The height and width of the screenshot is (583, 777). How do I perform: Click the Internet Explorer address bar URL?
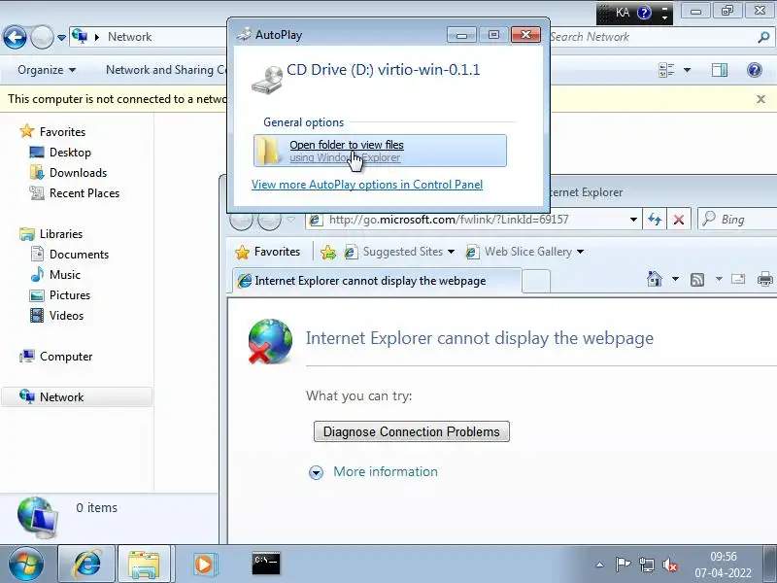pyautogui.click(x=449, y=220)
